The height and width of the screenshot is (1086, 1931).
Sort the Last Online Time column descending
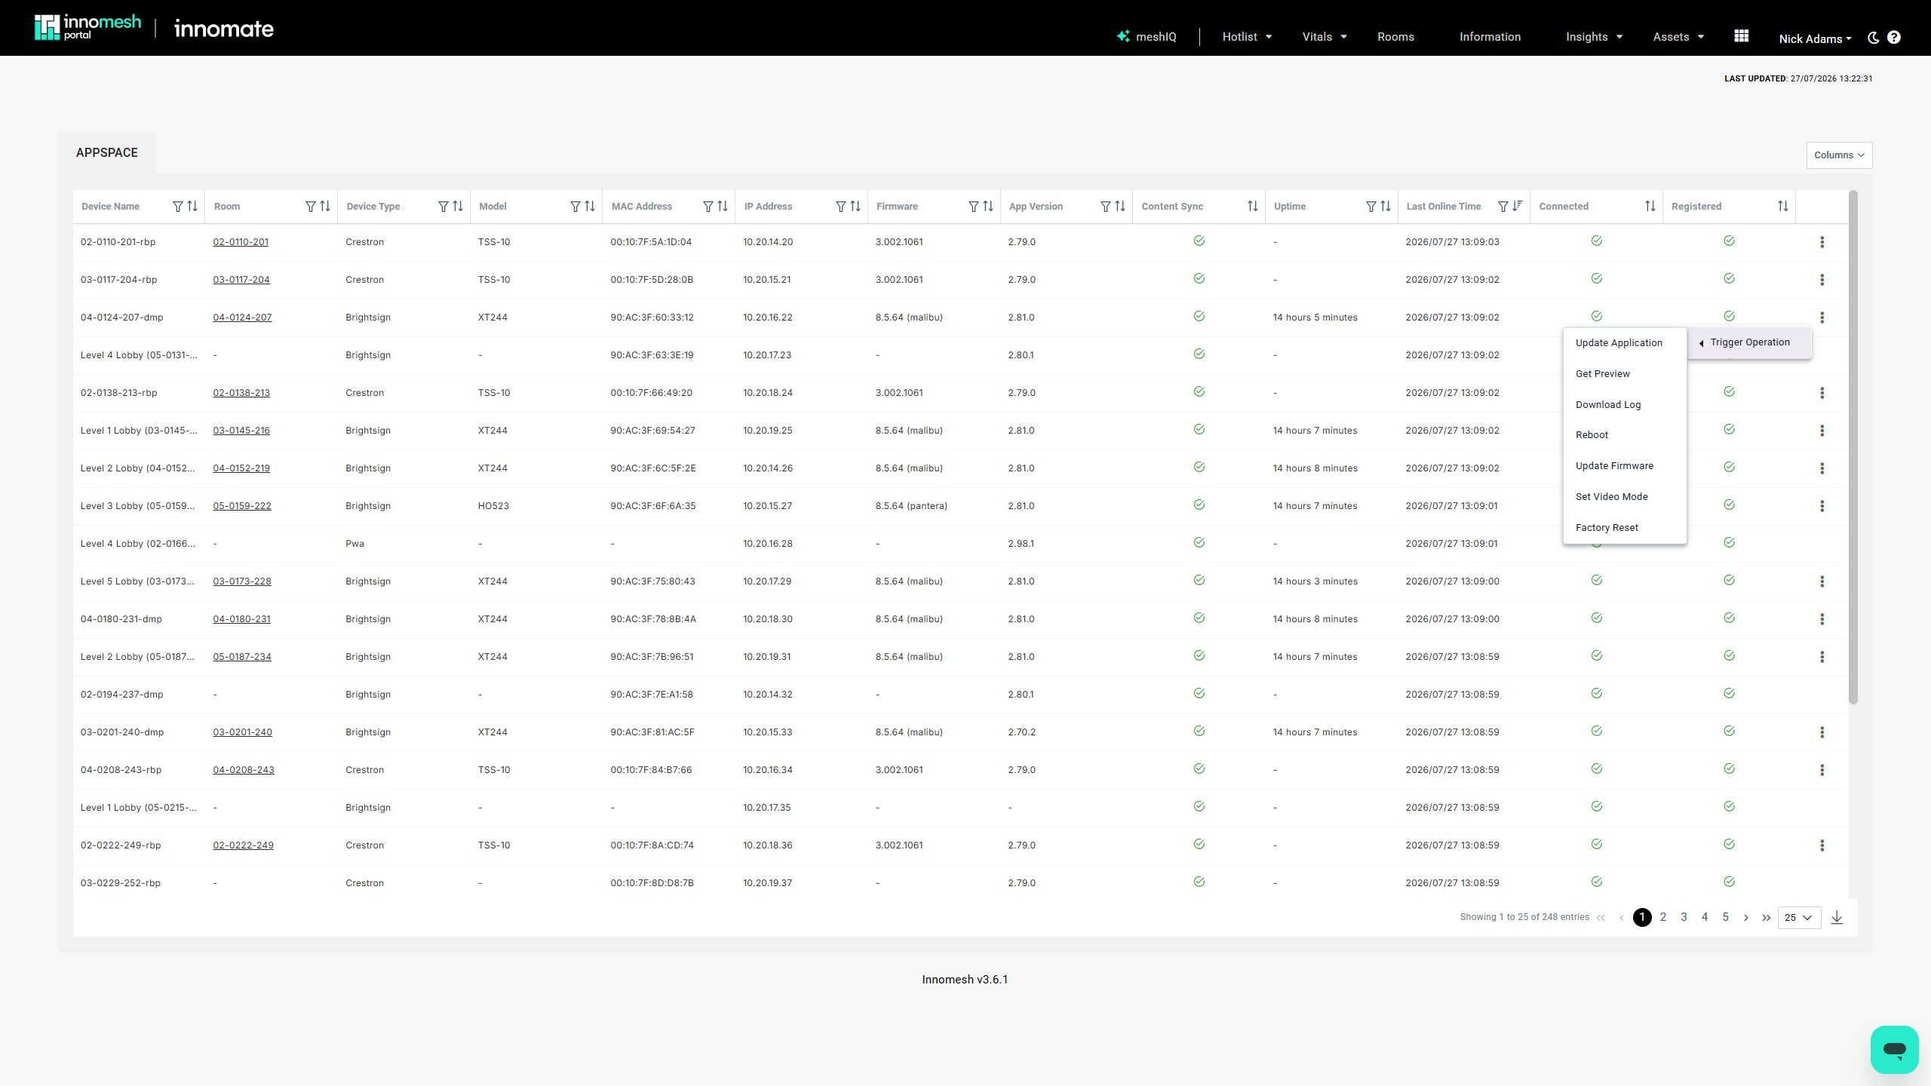1518,207
